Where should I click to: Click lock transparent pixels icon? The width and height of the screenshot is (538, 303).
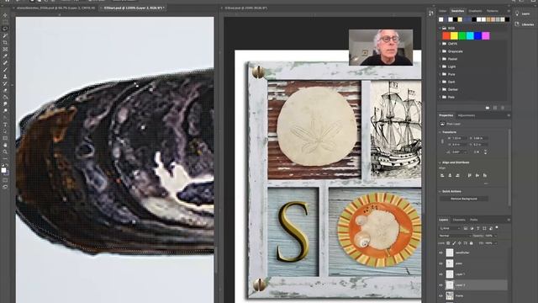[448, 243]
